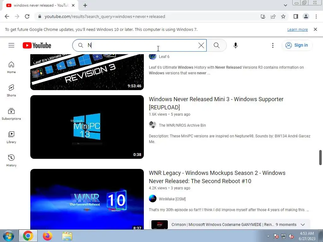Open Home in the sidebar
The height and width of the screenshot is (242, 323).
click(11, 67)
